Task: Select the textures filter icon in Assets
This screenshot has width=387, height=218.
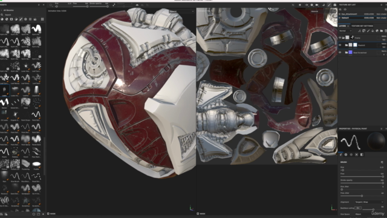Action: (x=30, y=19)
